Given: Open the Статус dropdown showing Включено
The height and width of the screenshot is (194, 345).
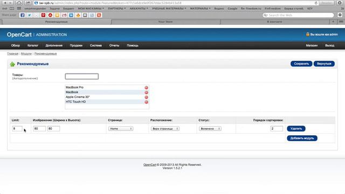Looking at the screenshot, I should pos(210,129).
